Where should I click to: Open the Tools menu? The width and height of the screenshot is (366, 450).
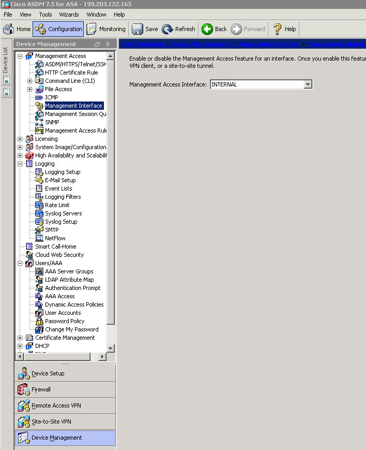pyautogui.click(x=45, y=14)
